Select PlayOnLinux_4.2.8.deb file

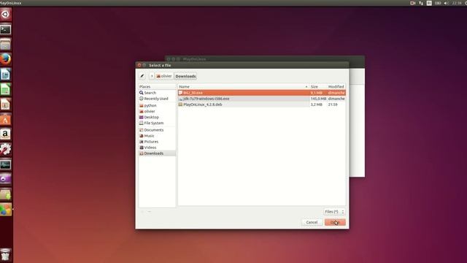(x=262, y=104)
